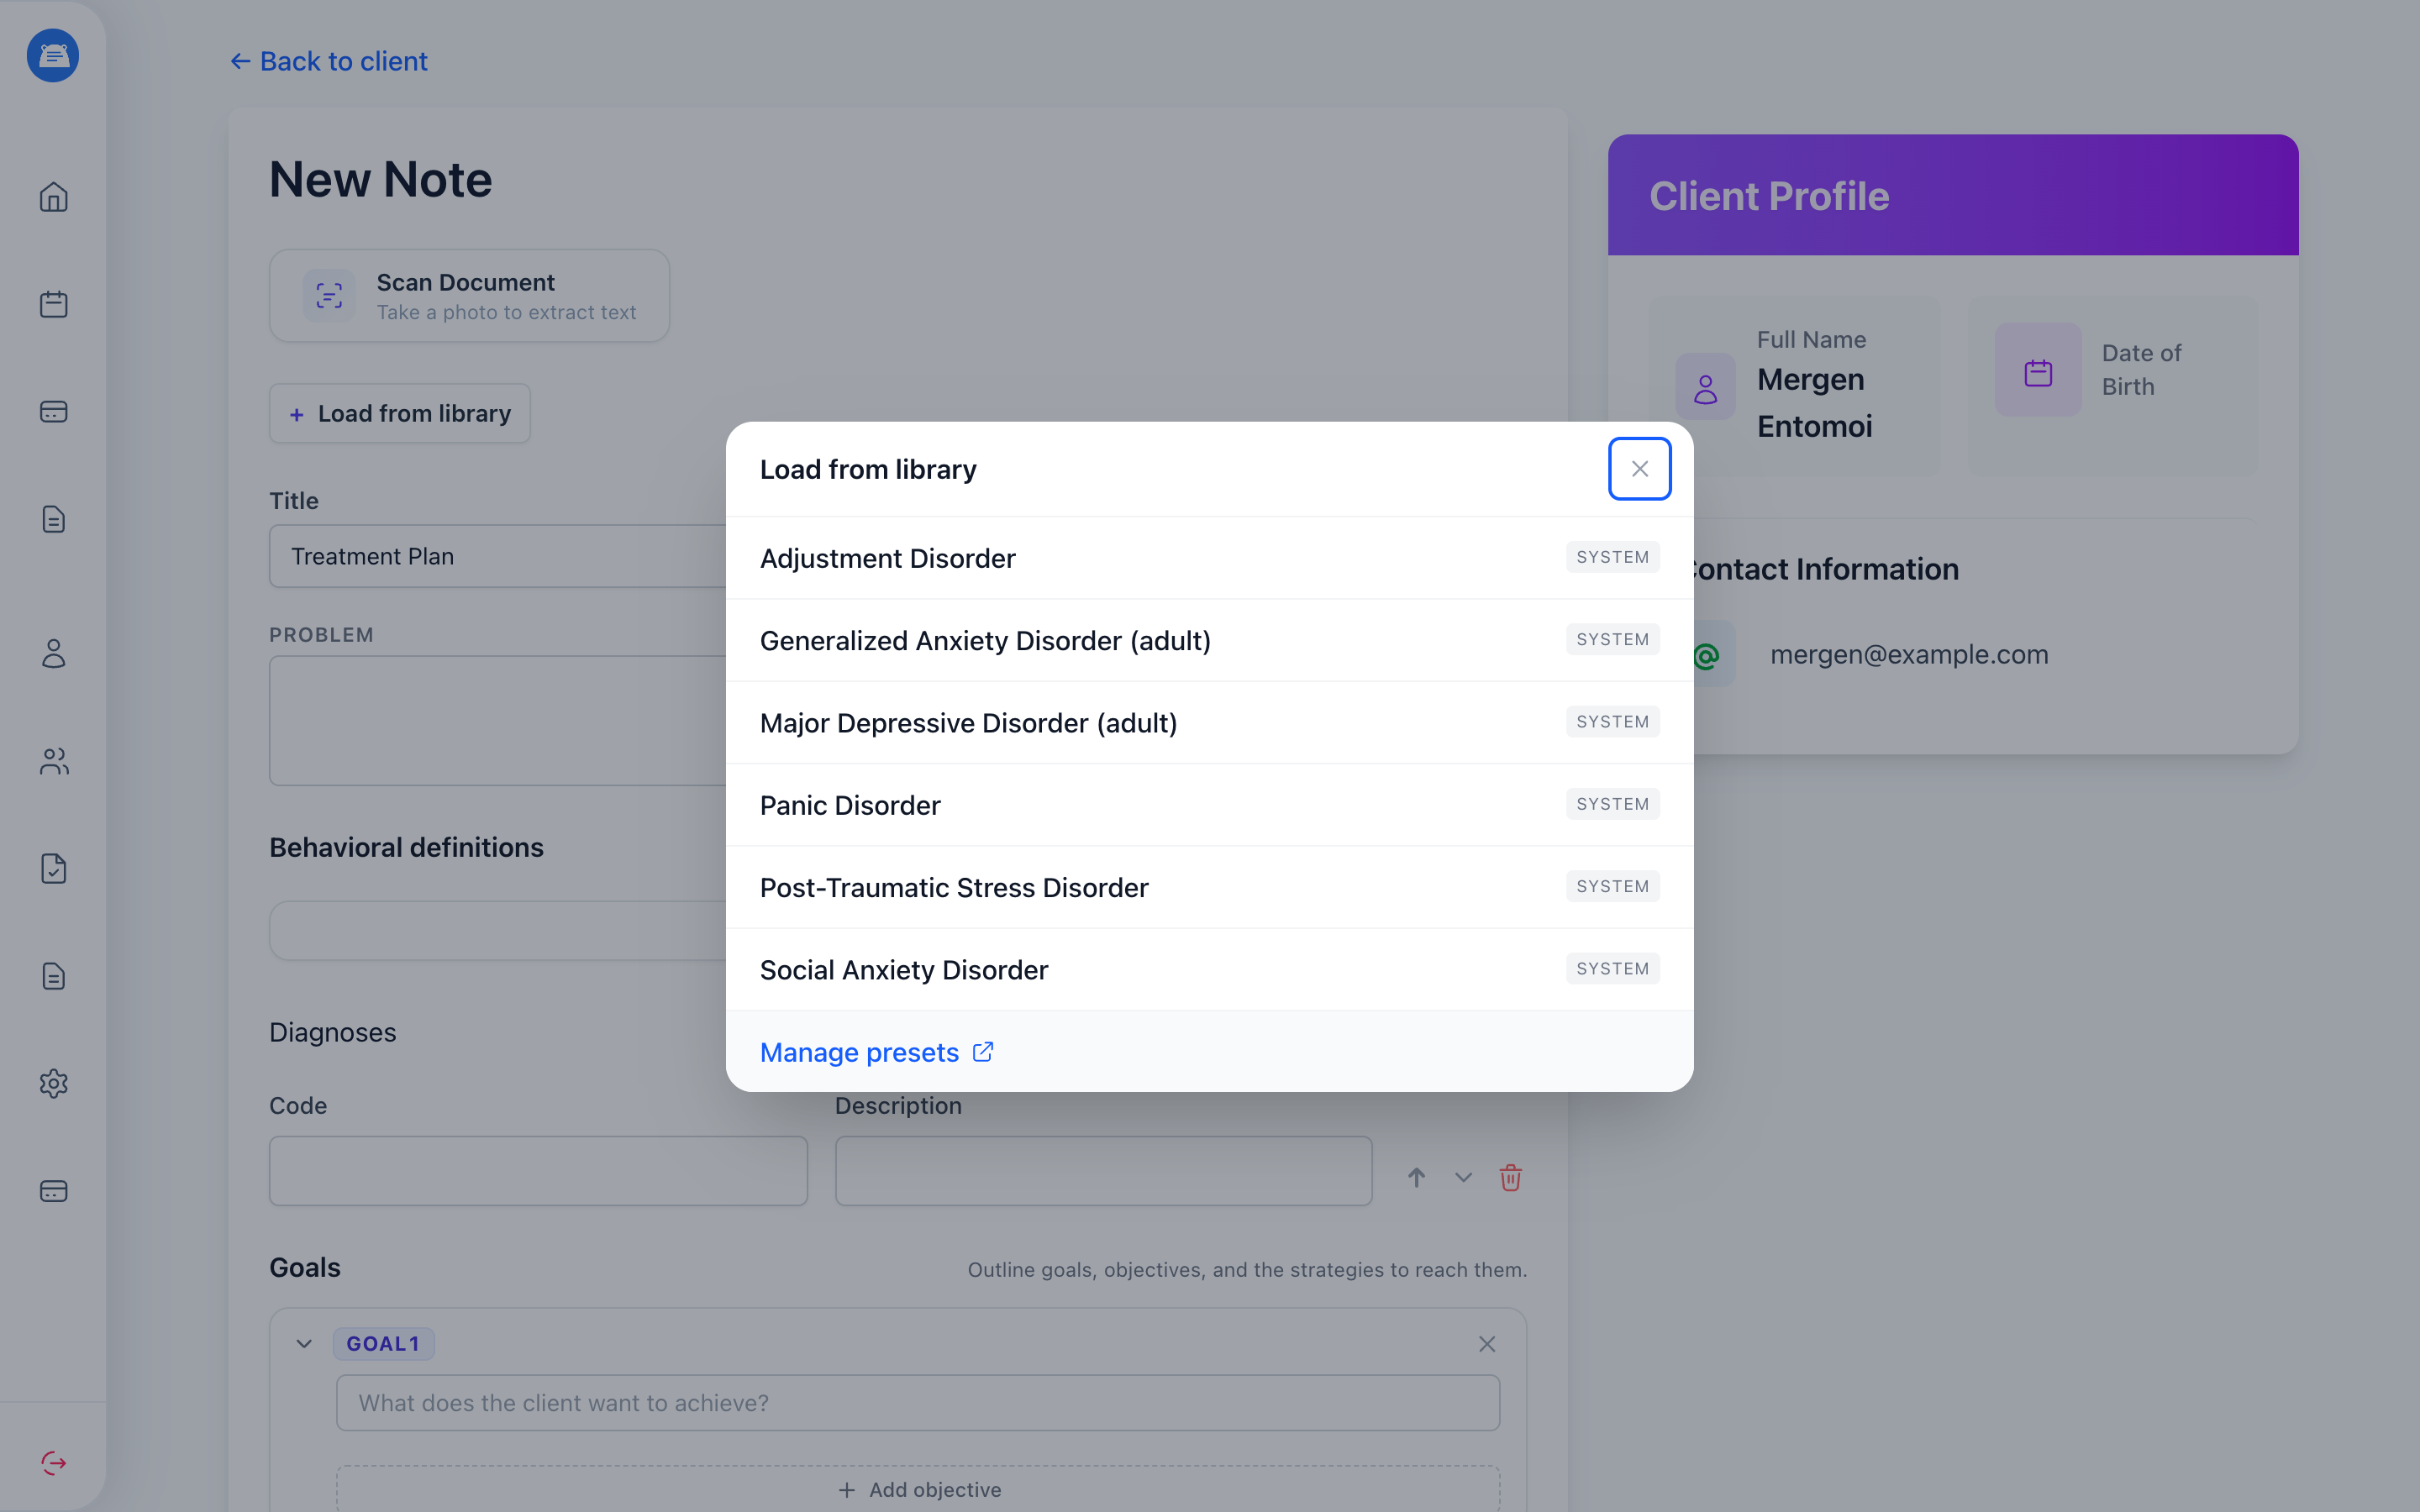
Task: Click the person icon next to Full Name
Action: pyautogui.click(x=1705, y=387)
